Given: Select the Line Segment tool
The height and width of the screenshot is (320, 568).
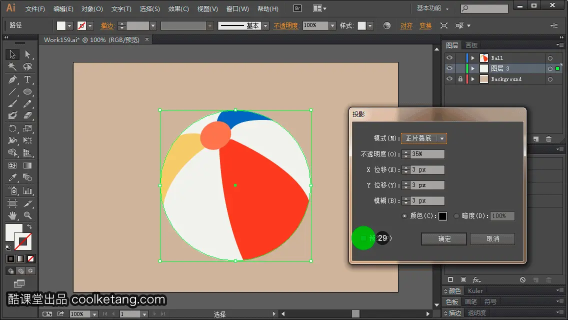Looking at the screenshot, I should click(12, 91).
